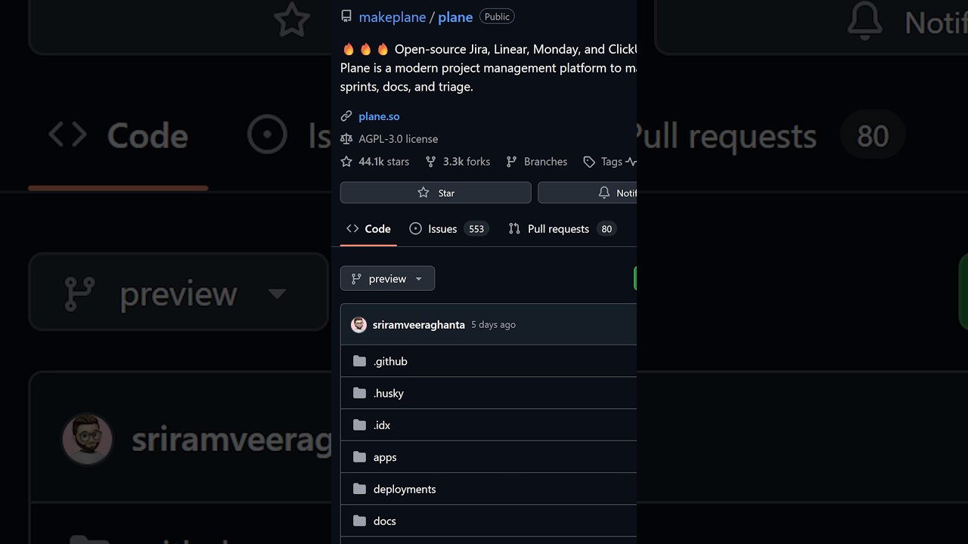Viewport: 968px width, 544px height.
Task: Open the apps folder name
Action: (385, 457)
